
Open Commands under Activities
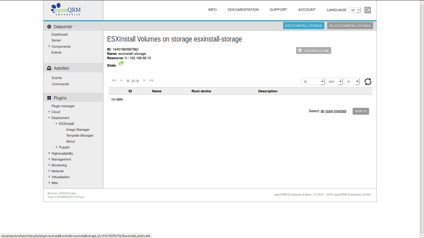[60, 84]
